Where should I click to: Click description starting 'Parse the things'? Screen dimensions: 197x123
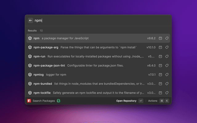tap(98, 47)
